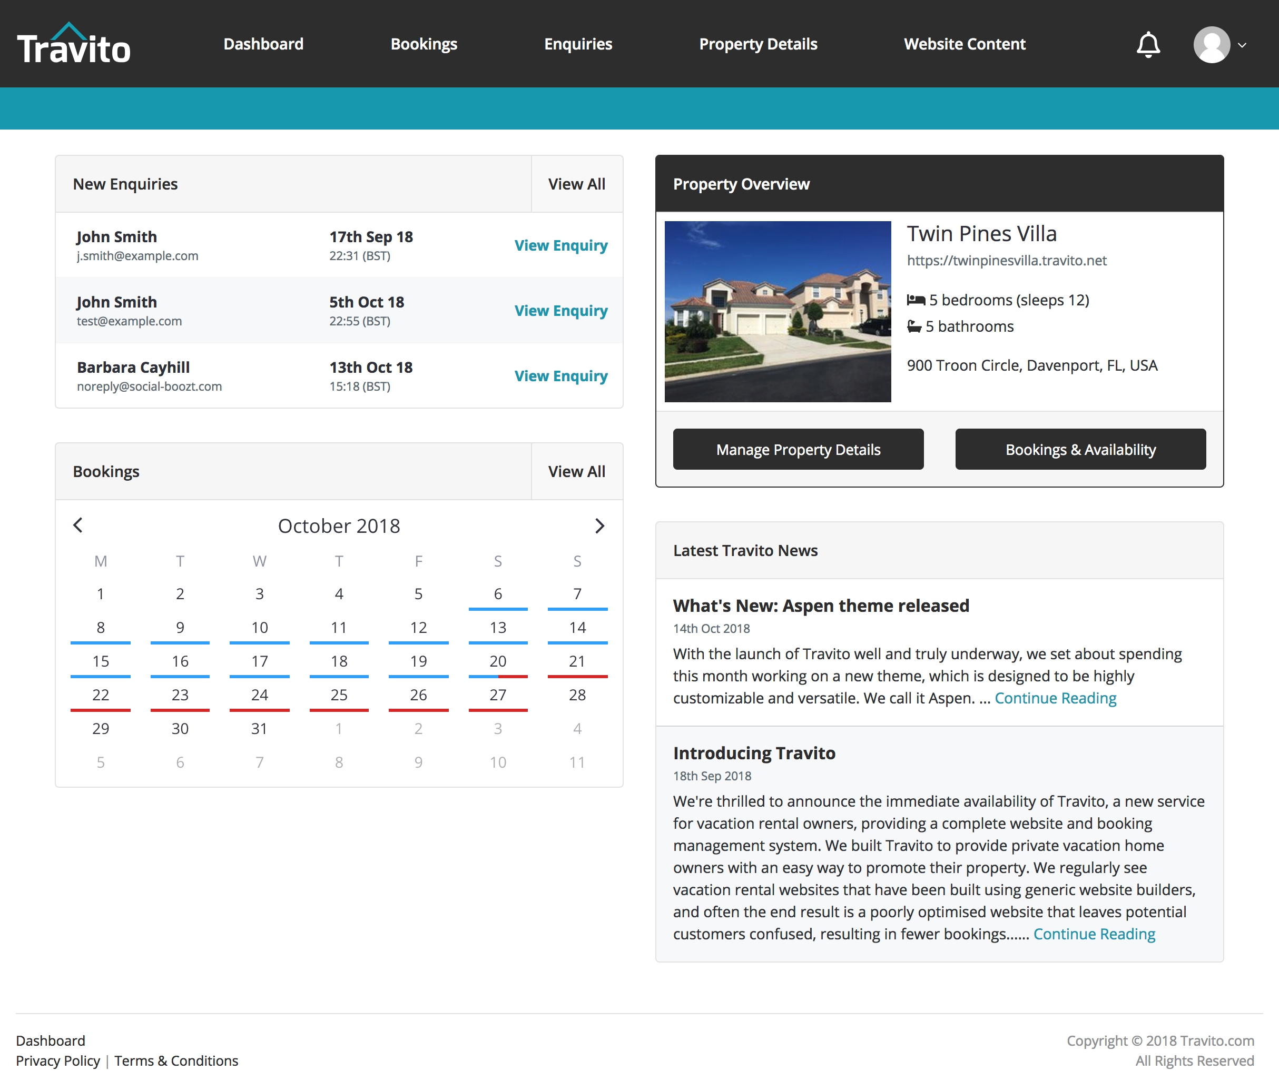Go to next calendar month
The height and width of the screenshot is (1071, 1279).
[x=600, y=525]
